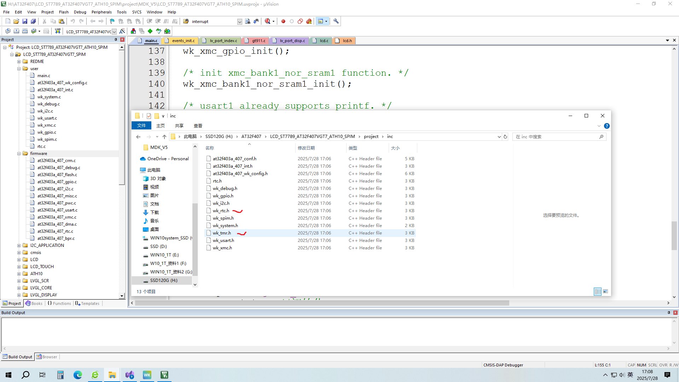The height and width of the screenshot is (382, 679).
Task: Open the find text 'interrupt' combo box dropdown
Action: [239, 22]
